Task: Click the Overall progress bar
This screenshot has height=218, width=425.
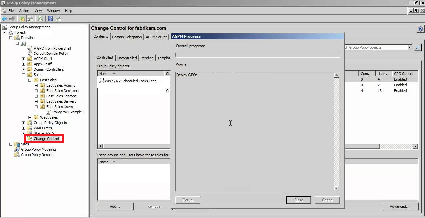Action: point(257,55)
